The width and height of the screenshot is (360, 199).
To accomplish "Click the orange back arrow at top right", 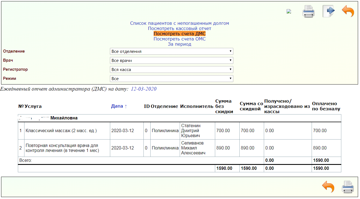I will click(348, 12).
